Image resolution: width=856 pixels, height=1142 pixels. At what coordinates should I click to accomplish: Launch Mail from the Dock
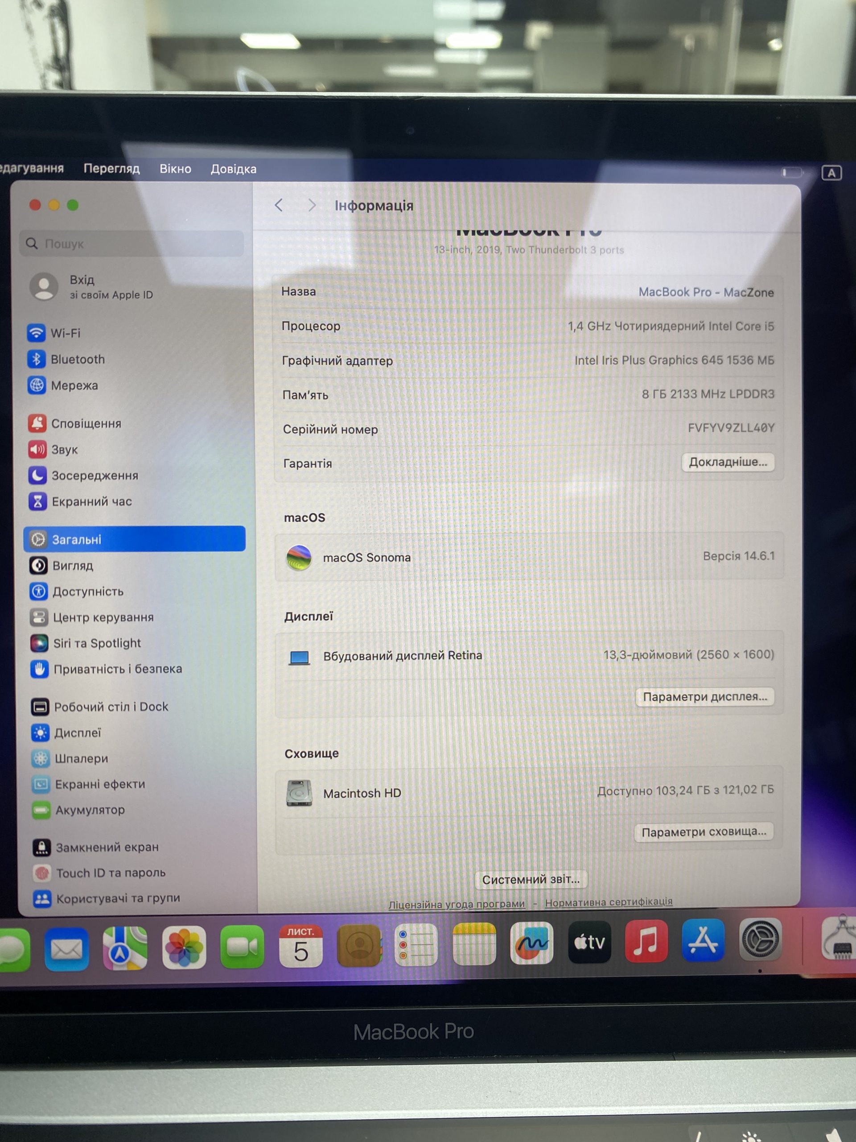tap(66, 949)
